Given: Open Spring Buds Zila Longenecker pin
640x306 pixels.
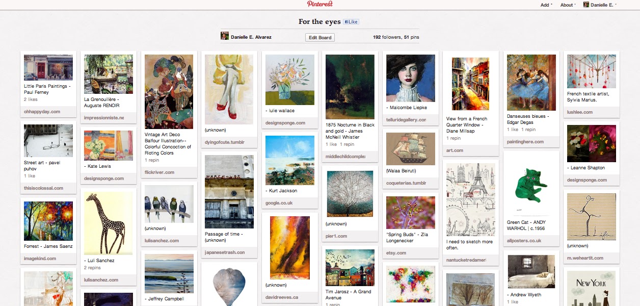Looking at the screenshot, I should click(x=411, y=212).
